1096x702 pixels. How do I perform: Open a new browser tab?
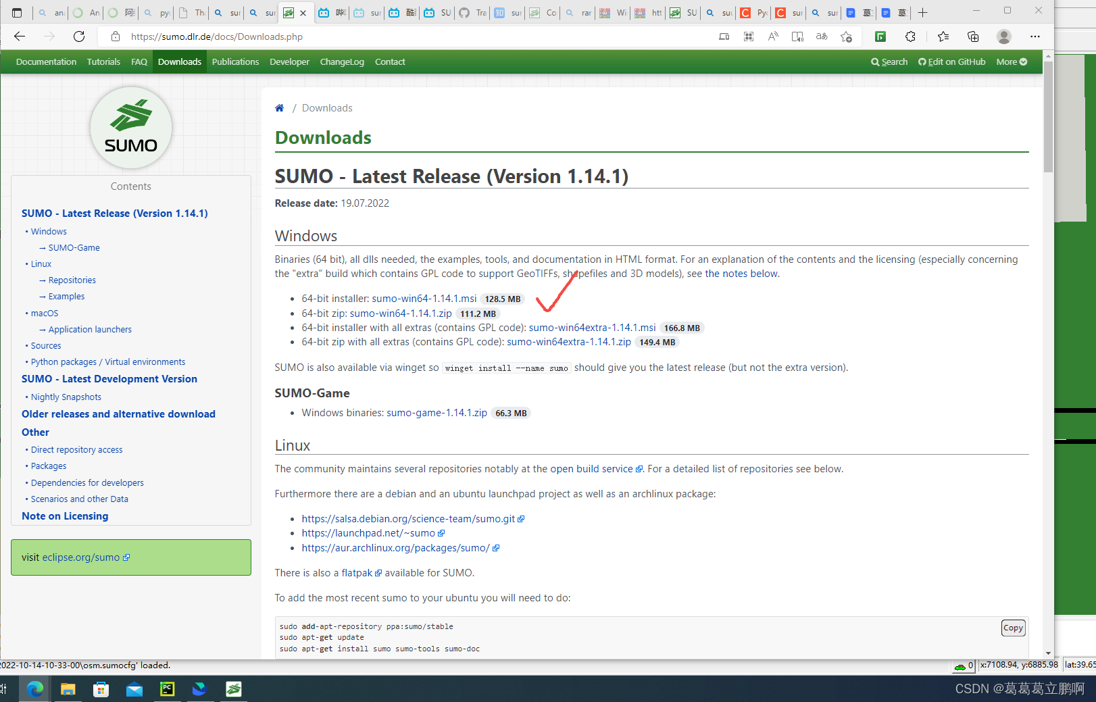click(922, 13)
